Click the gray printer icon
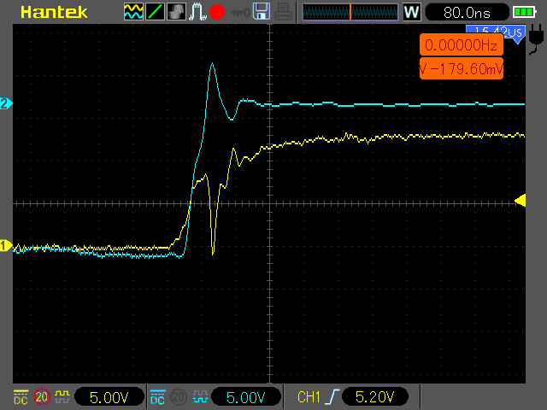Screen dimensions: 547x410 coord(283,11)
